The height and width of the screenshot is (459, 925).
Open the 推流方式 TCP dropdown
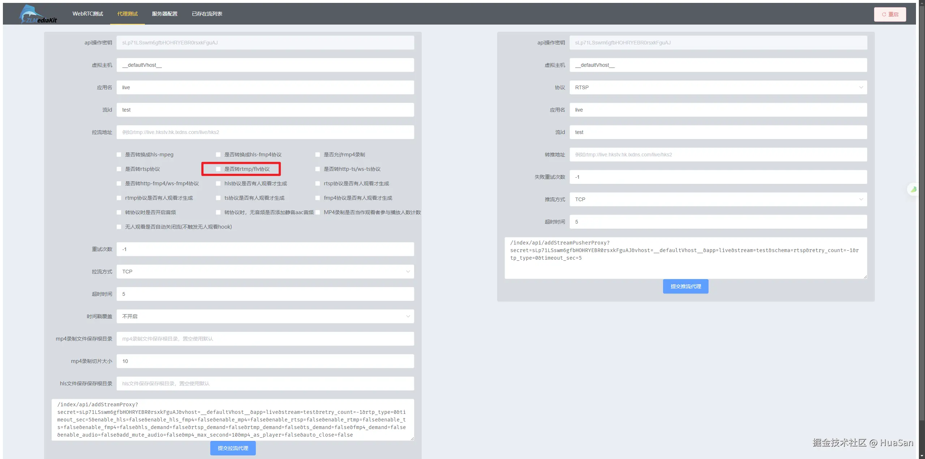[718, 199]
